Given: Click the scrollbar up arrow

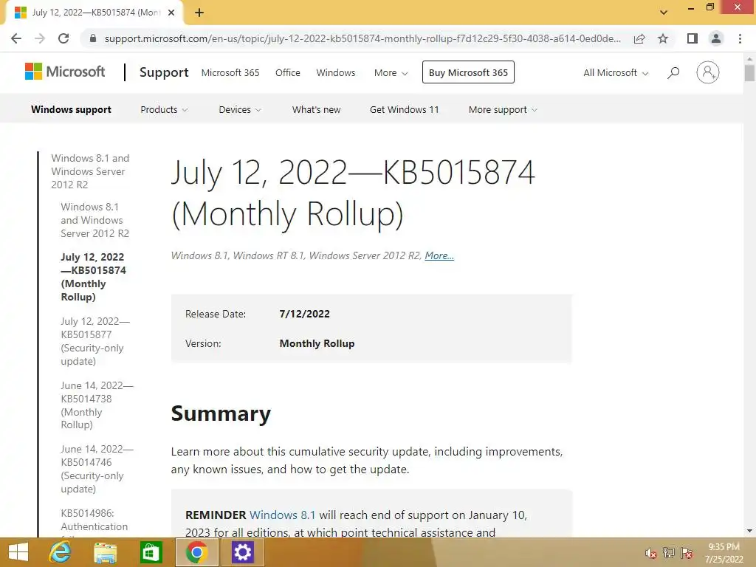Looking at the screenshot, I should 749,59.
